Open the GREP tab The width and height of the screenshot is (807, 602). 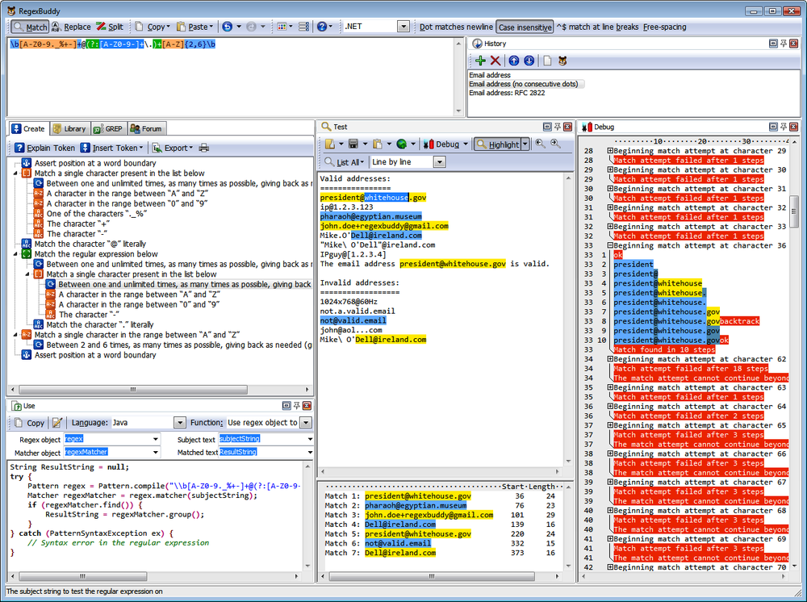pos(107,128)
